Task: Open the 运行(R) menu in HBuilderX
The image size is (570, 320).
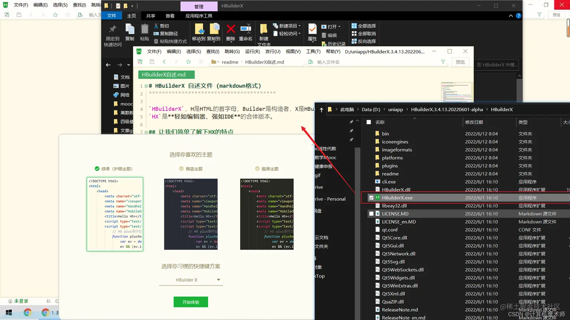Action: click(253, 52)
